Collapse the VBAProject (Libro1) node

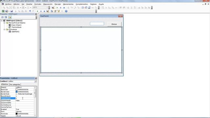(x=2, y=21)
